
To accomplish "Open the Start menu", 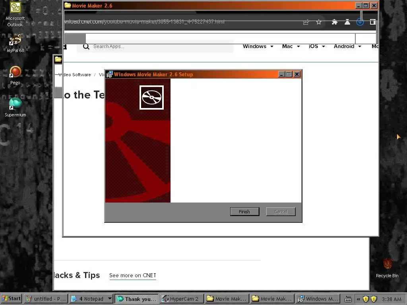I will [x=12, y=299].
